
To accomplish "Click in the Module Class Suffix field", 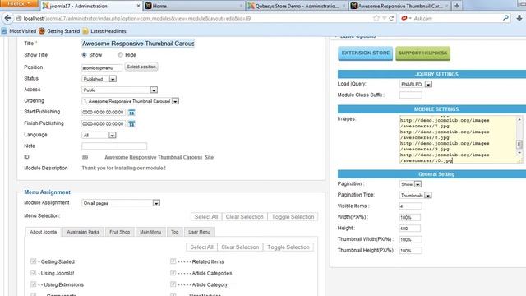I will pyautogui.click(x=411, y=95).
